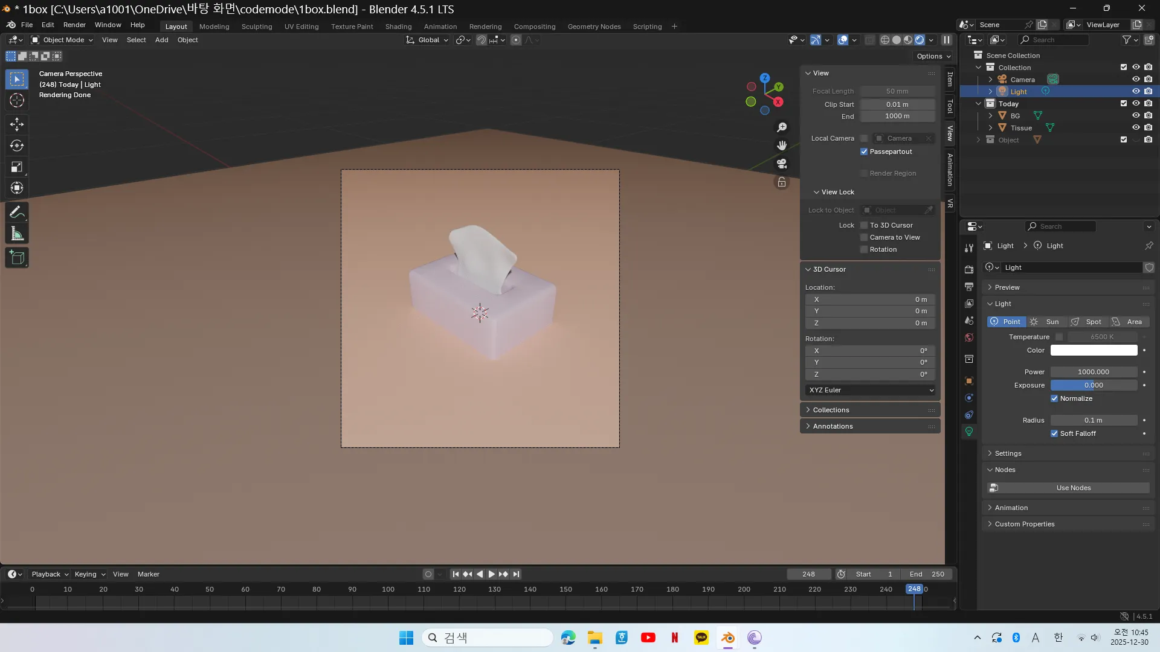Open the Render menu
The height and width of the screenshot is (652, 1160).
[74, 25]
